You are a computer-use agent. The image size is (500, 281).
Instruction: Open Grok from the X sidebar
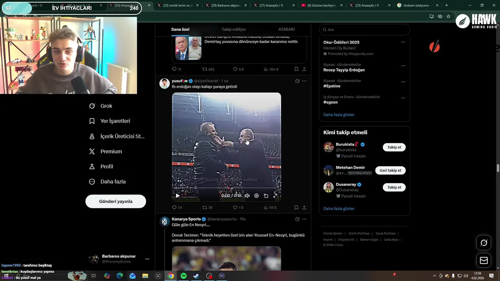(x=101, y=106)
